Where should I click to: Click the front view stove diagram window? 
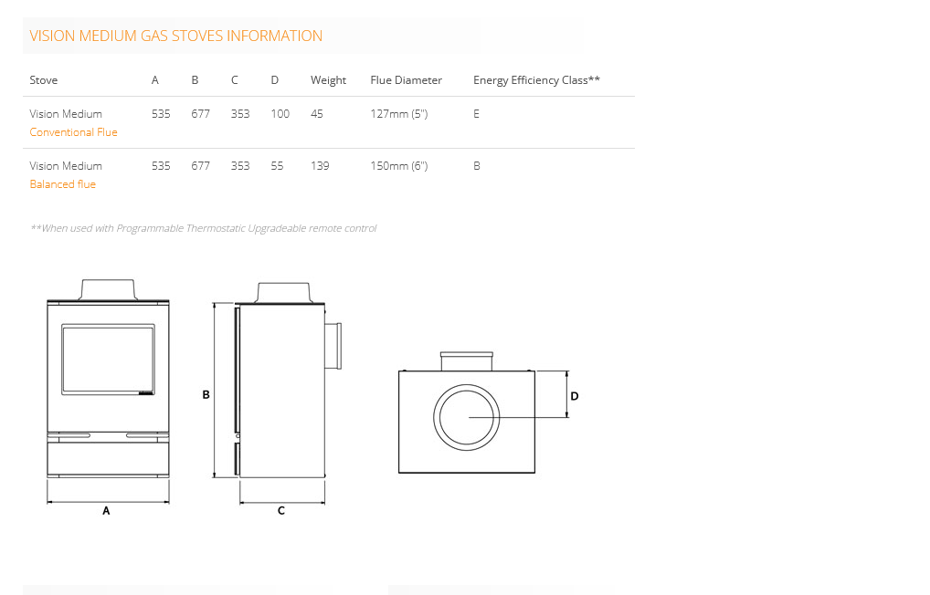click(108, 360)
